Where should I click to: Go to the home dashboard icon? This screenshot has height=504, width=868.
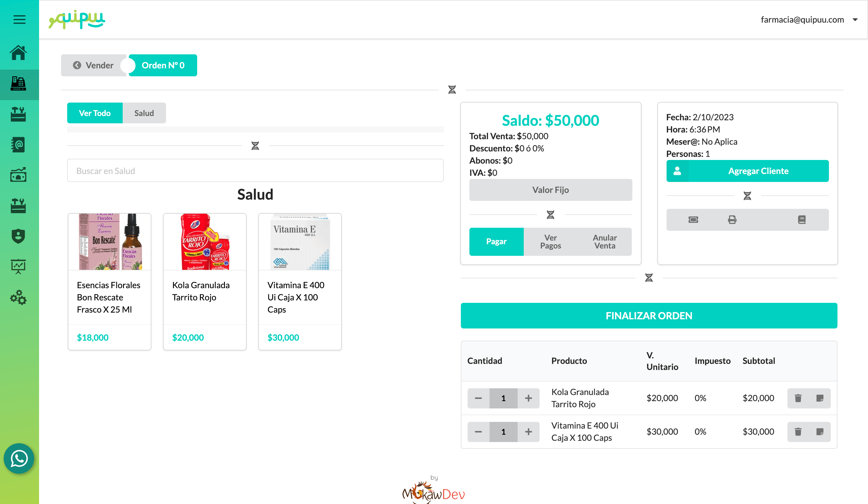tap(18, 53)
